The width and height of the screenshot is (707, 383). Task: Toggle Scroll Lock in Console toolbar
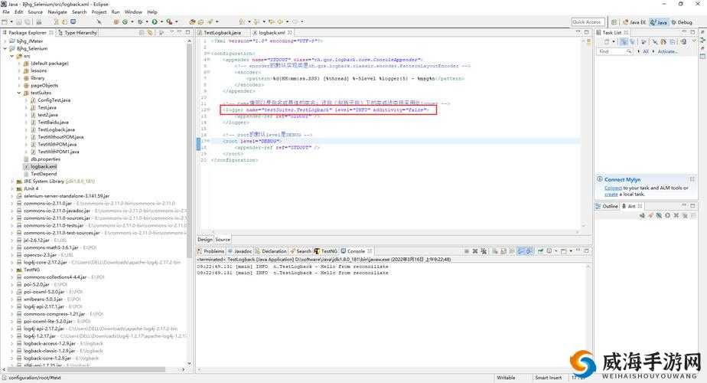click(x=503, y=251)
